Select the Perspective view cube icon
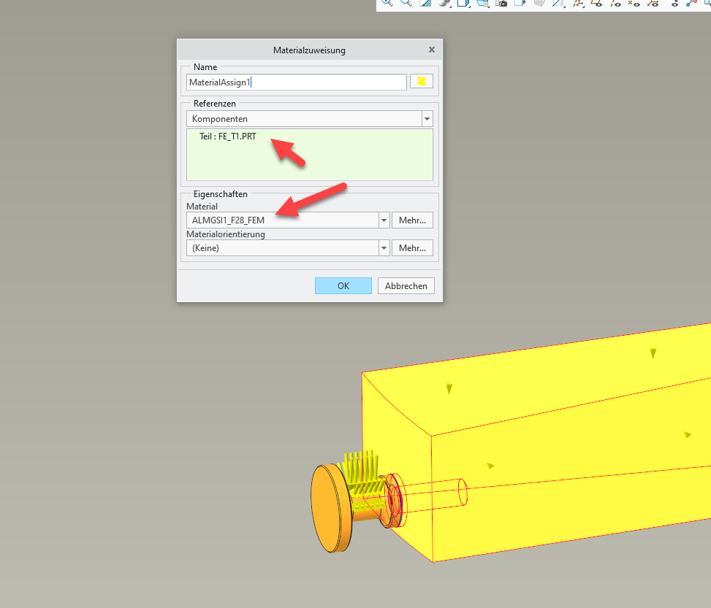Screen dimensions: 711x608 (x=541, y=4)
